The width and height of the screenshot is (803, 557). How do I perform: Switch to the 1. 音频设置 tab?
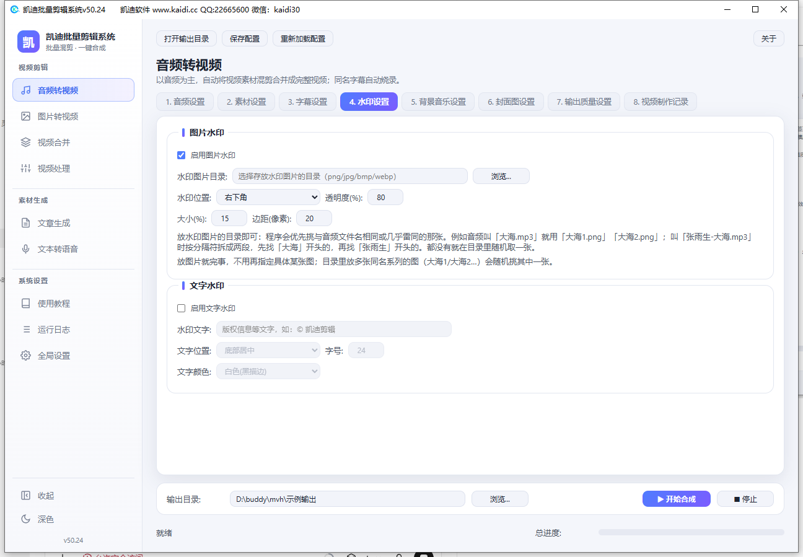[185, 102]
